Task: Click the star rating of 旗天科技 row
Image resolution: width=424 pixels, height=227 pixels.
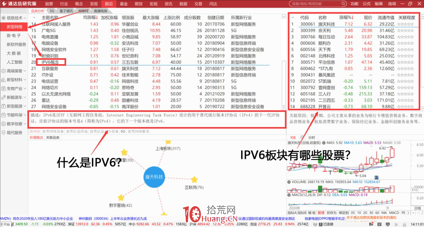Action: coord(405,24)
